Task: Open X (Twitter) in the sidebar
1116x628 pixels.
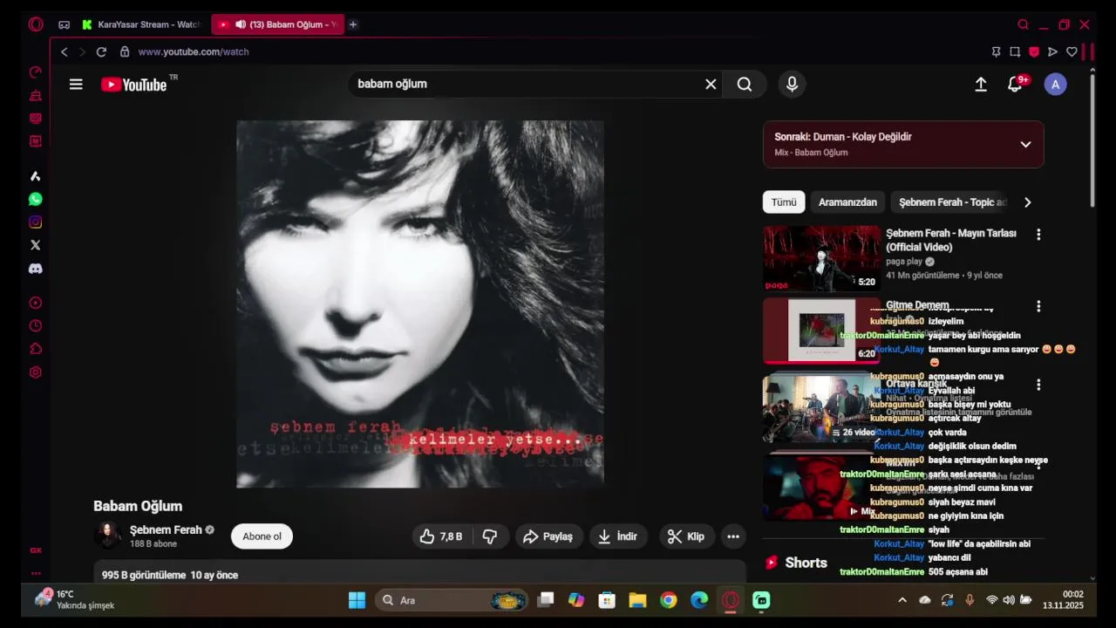Action: [x=36, y=245]
